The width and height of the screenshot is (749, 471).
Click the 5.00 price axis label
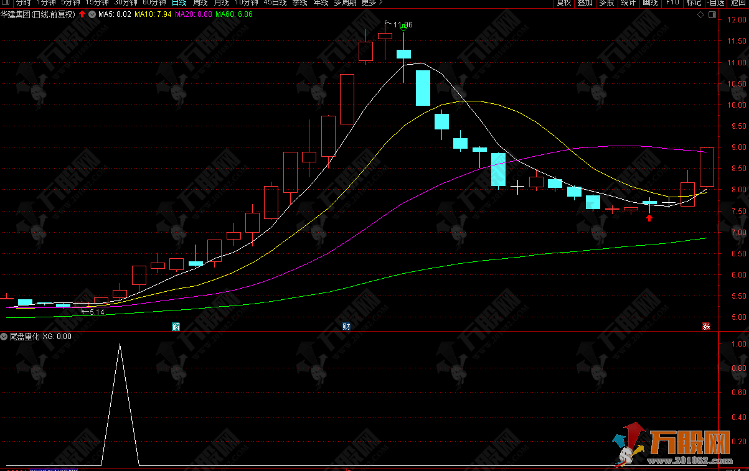tap(739, 317)
